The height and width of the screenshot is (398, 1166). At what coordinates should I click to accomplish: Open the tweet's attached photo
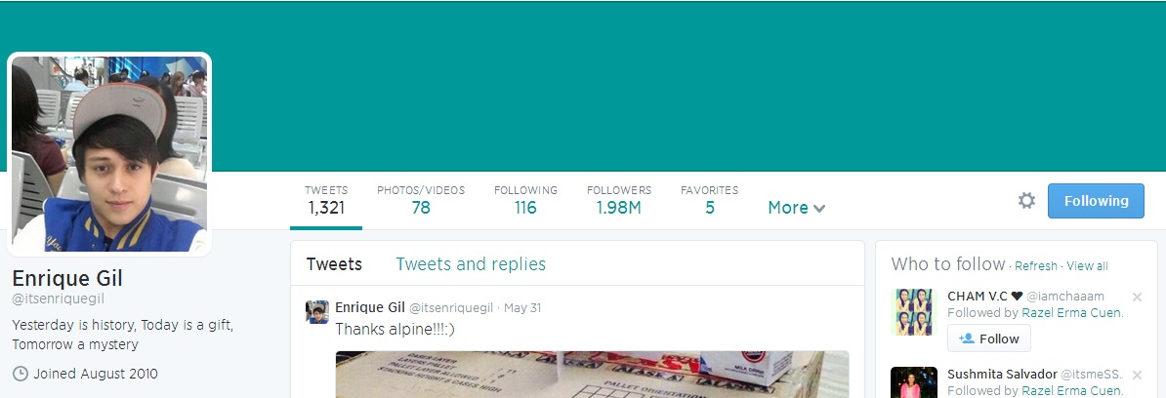pos(592,375)
